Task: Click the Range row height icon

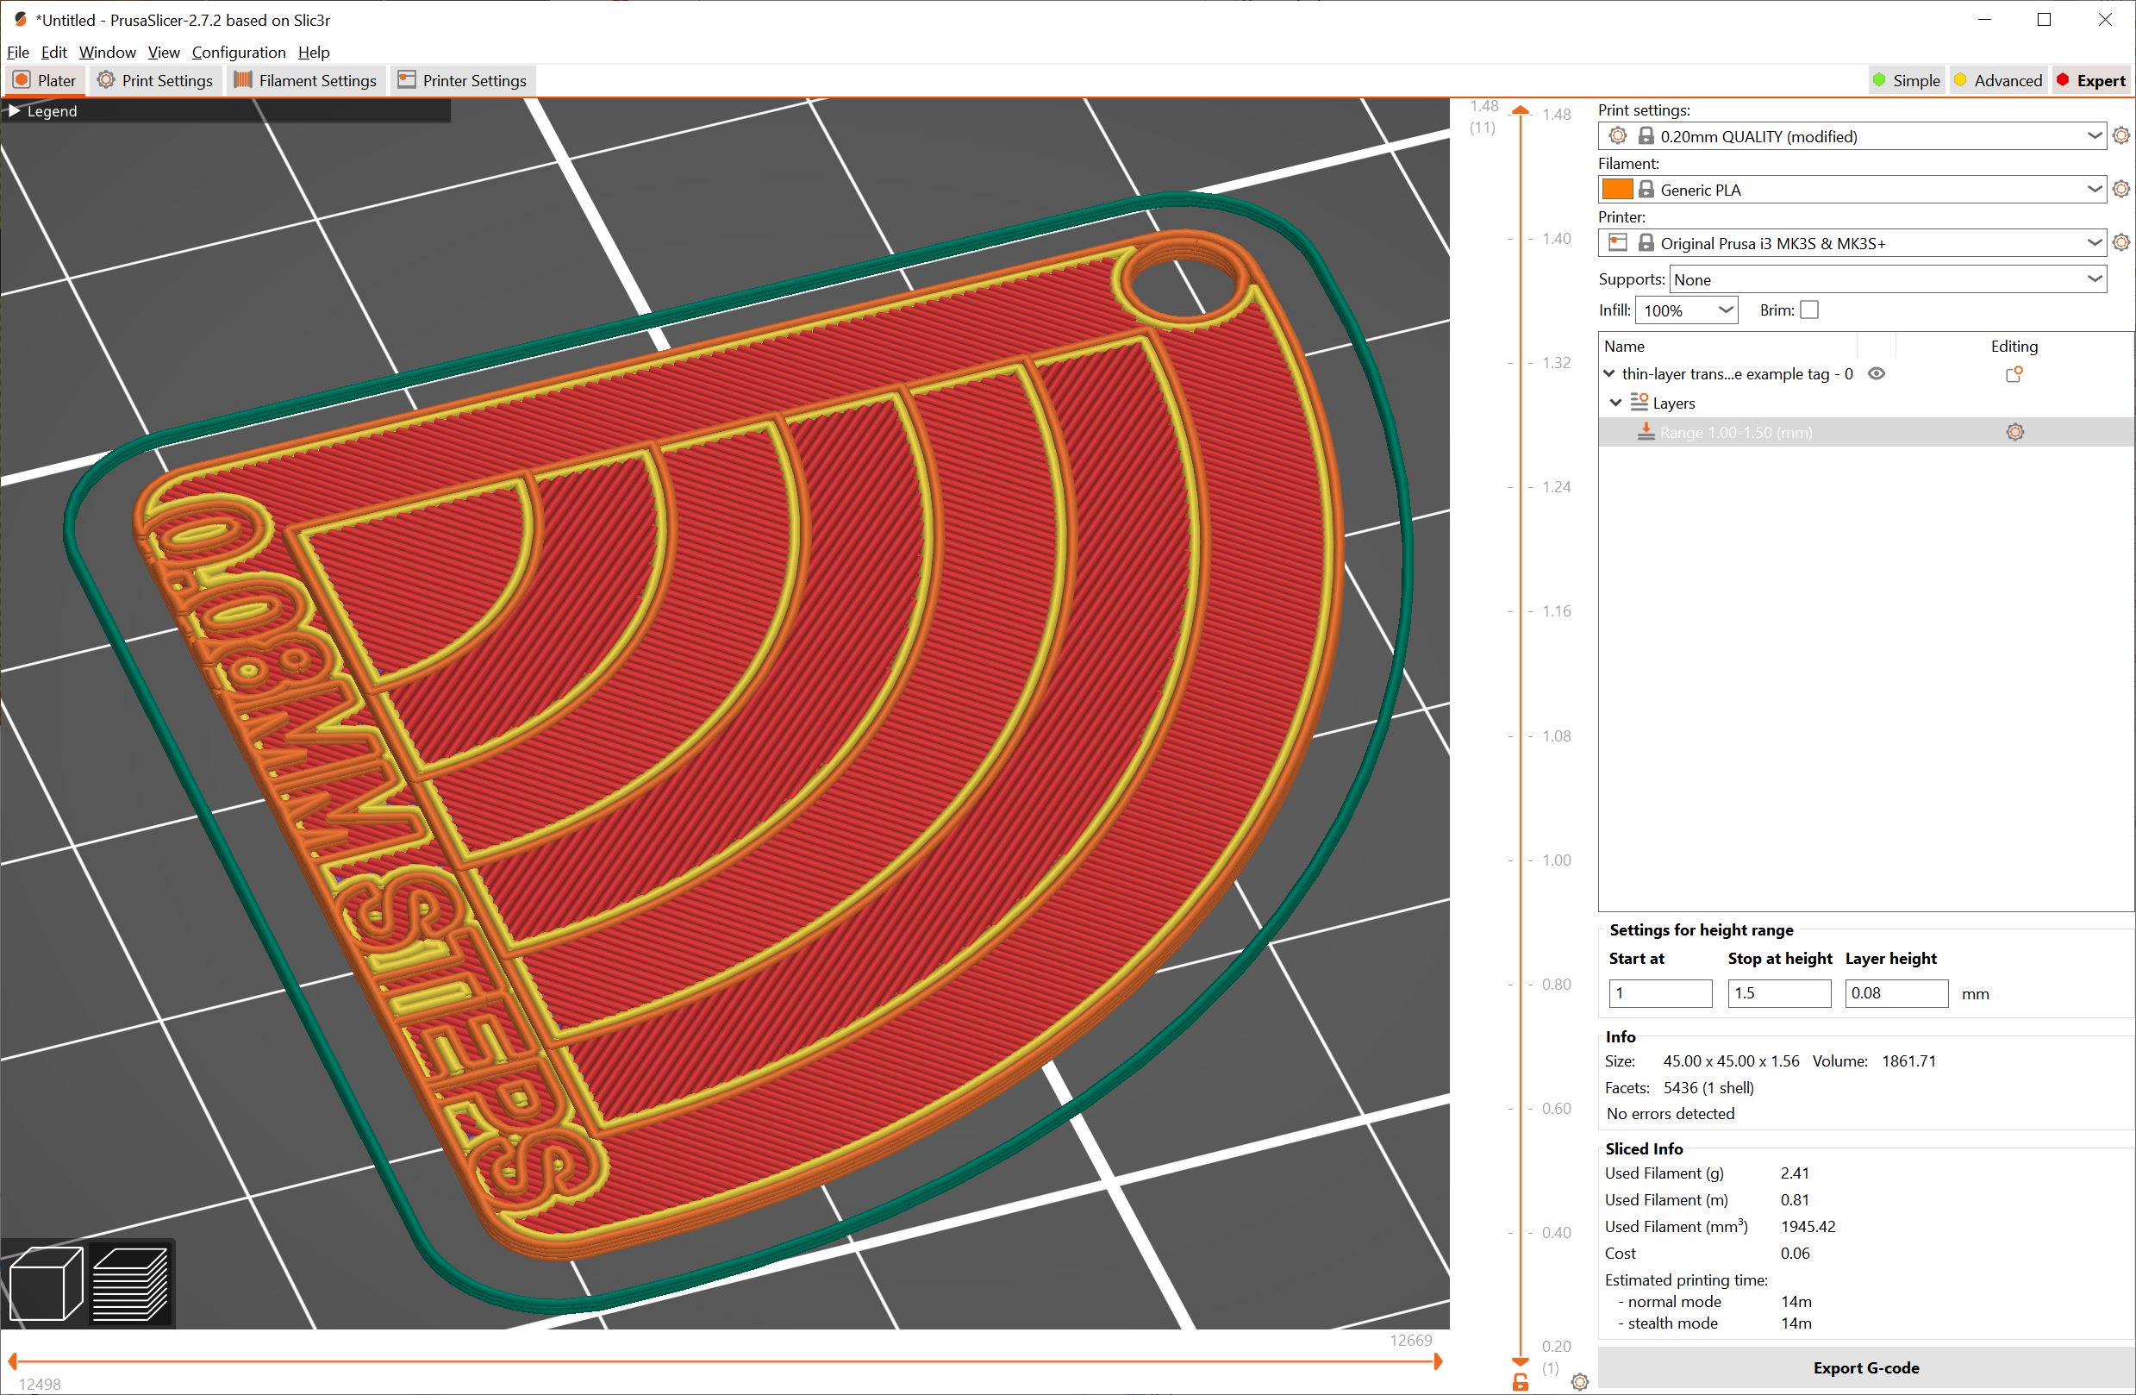Action: [x=1645, y=432]
